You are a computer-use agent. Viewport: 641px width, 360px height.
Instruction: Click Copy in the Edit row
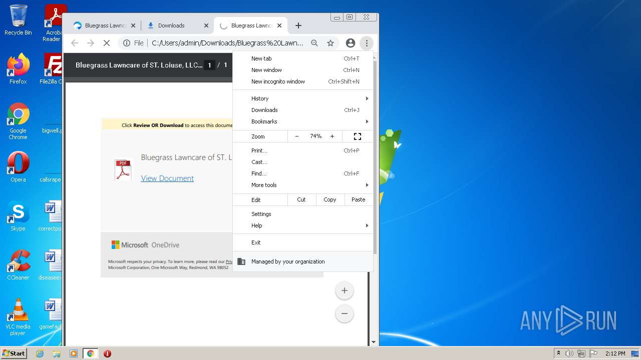(330, 199)
